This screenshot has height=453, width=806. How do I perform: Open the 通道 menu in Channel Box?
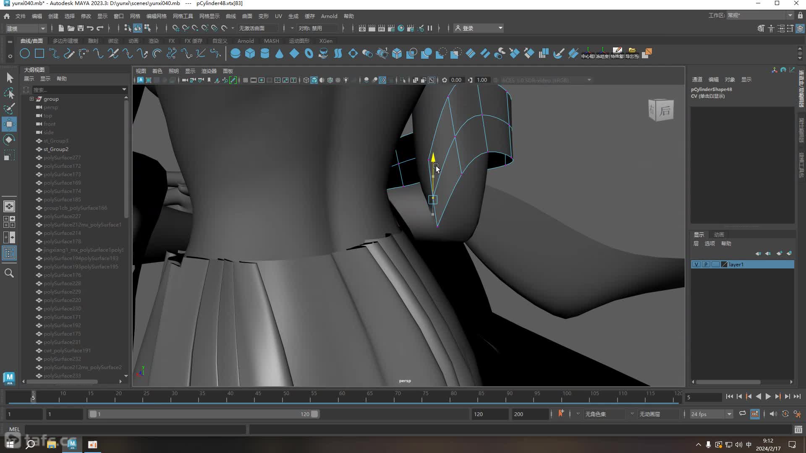click(697, 79)
